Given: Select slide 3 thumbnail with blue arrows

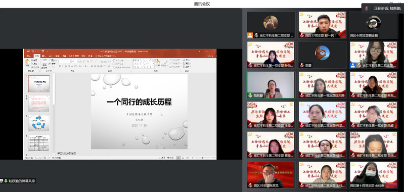Looking at the screenshot, I should pos(38,123).
